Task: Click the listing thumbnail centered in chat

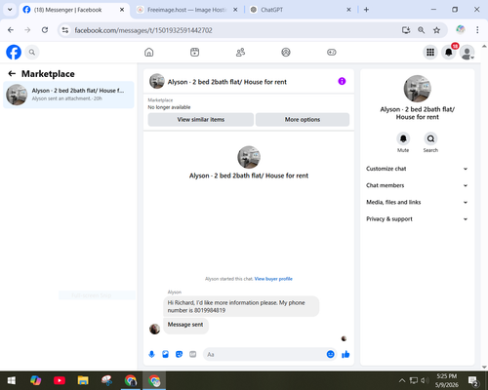Action: [x=249, y=157]
